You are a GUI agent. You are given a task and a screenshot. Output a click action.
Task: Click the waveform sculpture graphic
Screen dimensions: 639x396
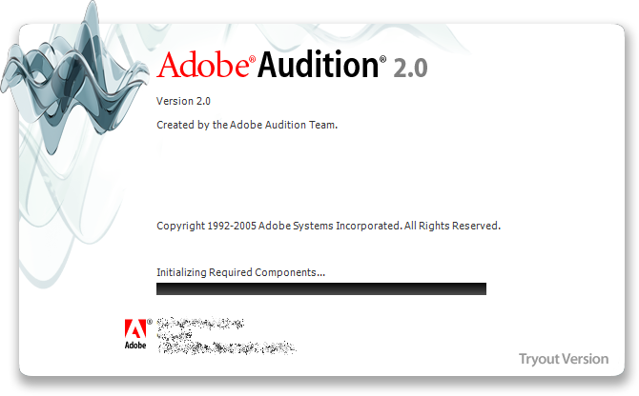[x=73, y=77]
